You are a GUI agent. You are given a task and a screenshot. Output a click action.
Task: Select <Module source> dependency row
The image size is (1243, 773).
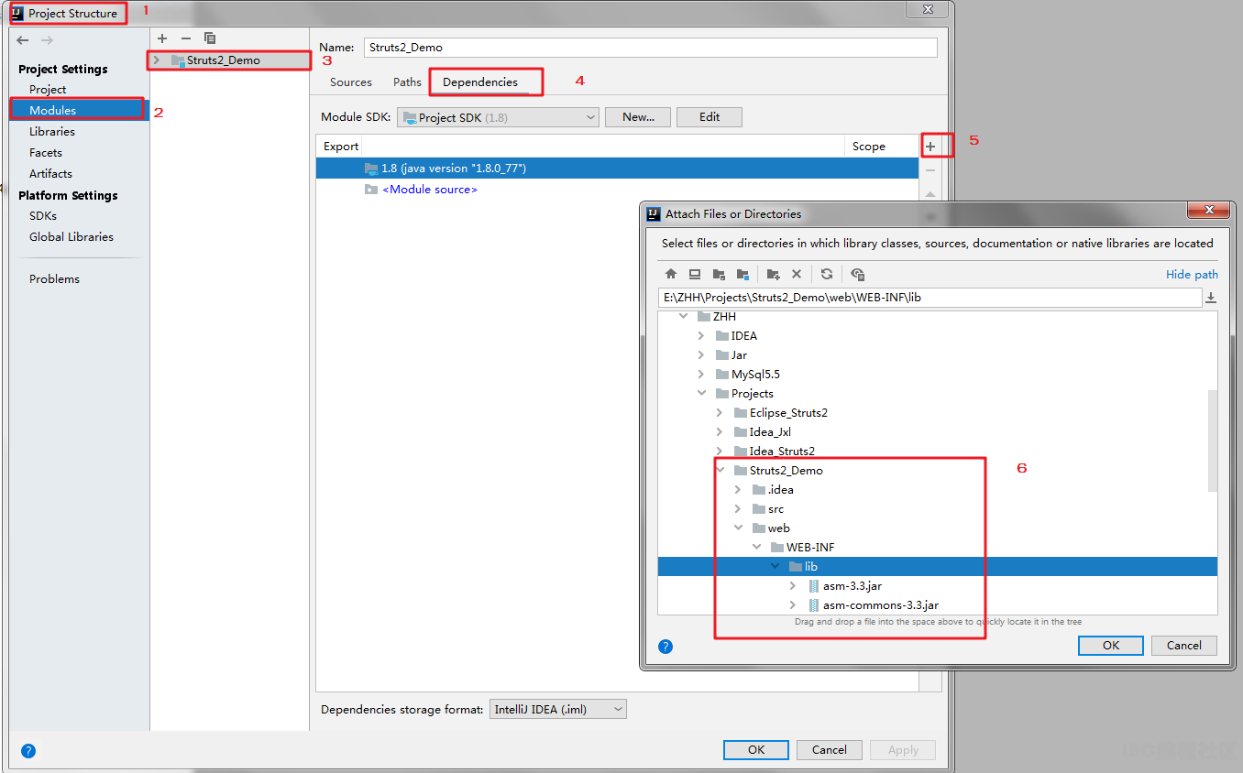tap(617, 190)
